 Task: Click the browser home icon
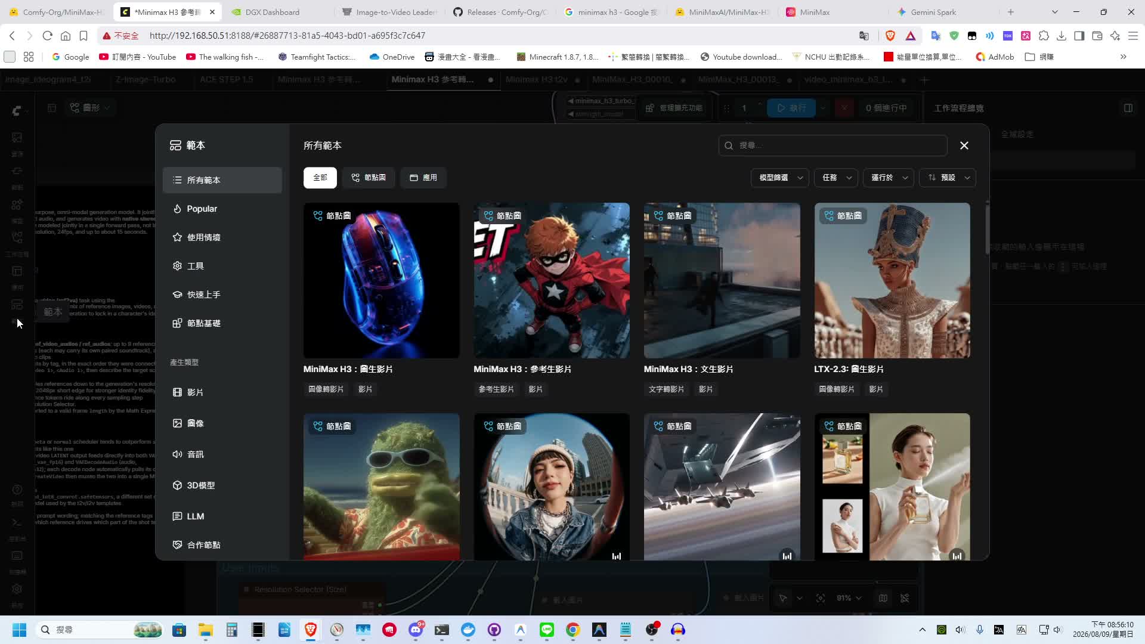66,36
